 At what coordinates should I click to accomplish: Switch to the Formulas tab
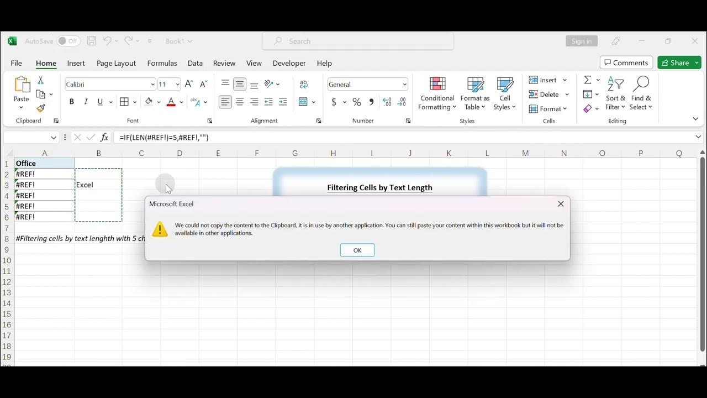click(162, 63)
